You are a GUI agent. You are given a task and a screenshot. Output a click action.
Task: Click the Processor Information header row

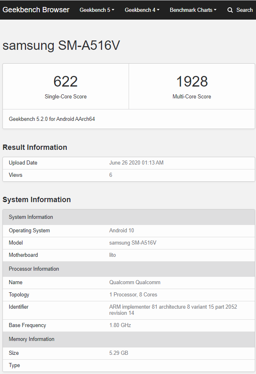click(x=129, y=269)
